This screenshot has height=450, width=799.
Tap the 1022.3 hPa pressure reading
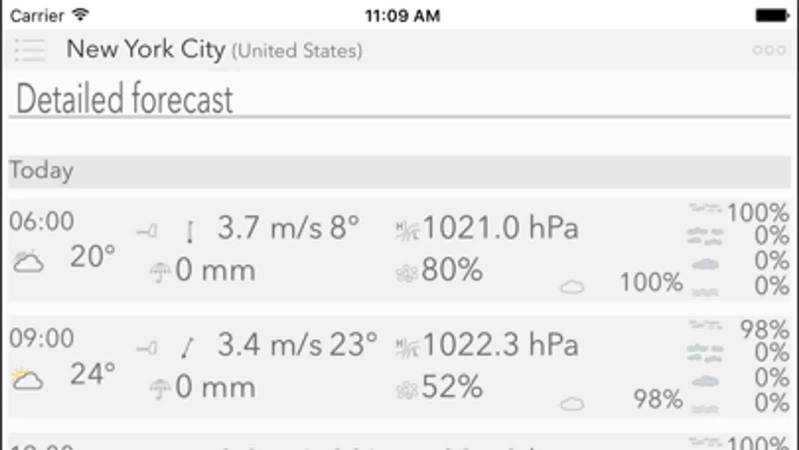click(x=501, y=345)
